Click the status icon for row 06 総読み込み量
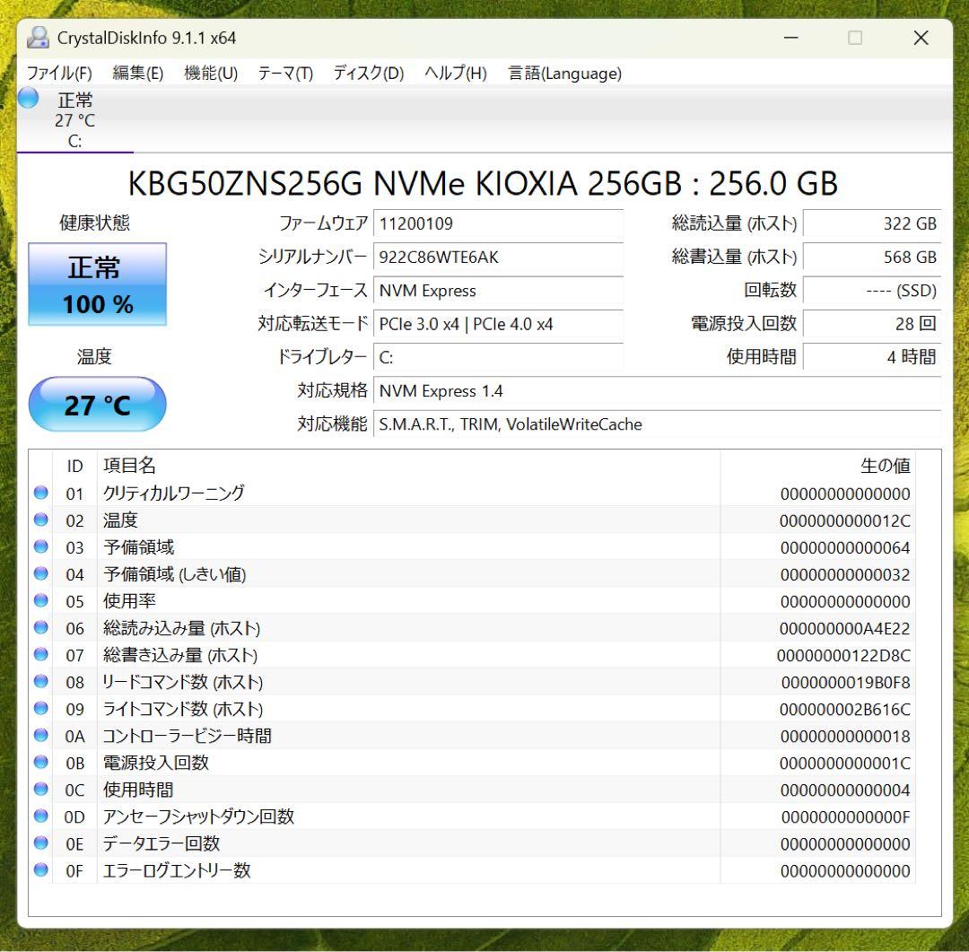The height and width of the screenshot is (952, 969). click(40, 627)
